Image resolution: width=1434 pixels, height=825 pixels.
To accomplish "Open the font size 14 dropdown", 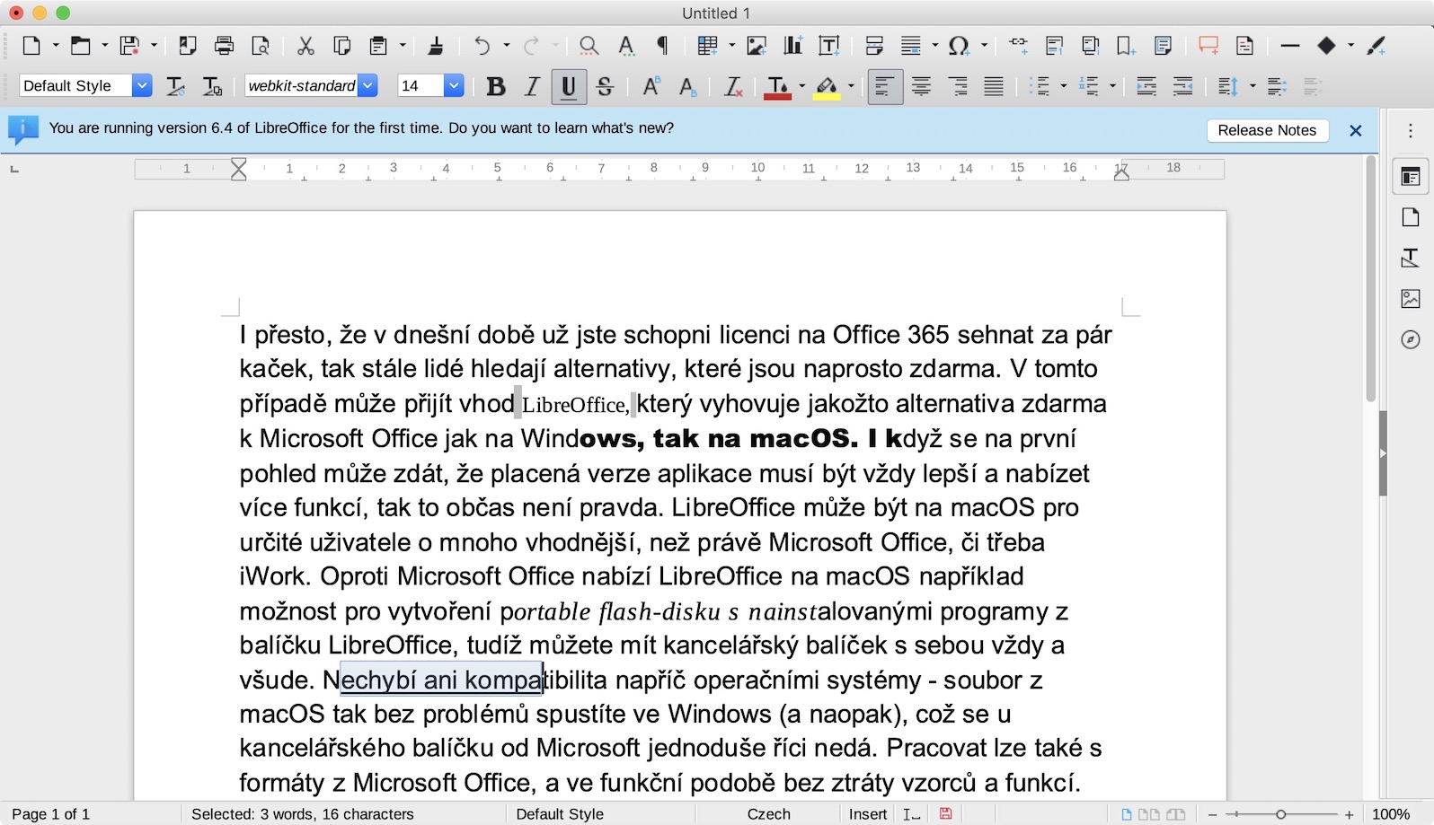I will click(454, 86).
